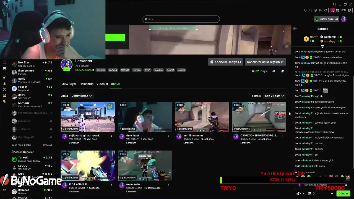Show more channels via 'Daha Fazla Göster'
This screenshot has height=199, width=354.
click(21, 145)
